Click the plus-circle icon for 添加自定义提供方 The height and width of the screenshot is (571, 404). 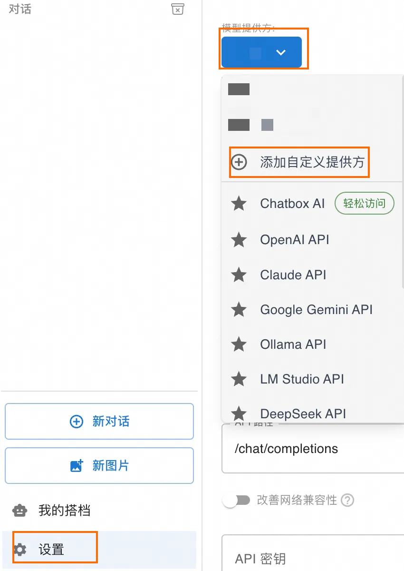coord(239,162)
